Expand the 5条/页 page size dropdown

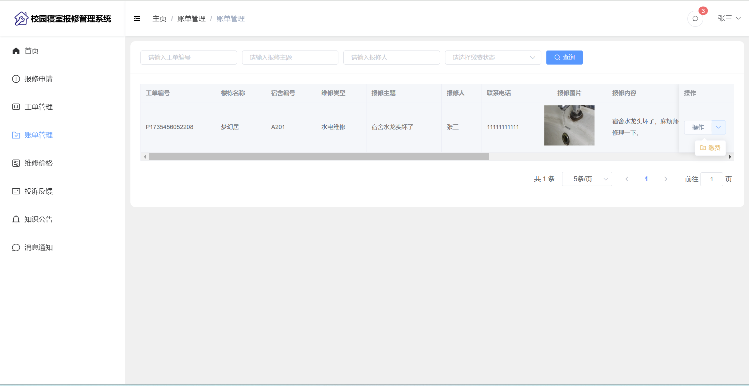pos(587,179)
